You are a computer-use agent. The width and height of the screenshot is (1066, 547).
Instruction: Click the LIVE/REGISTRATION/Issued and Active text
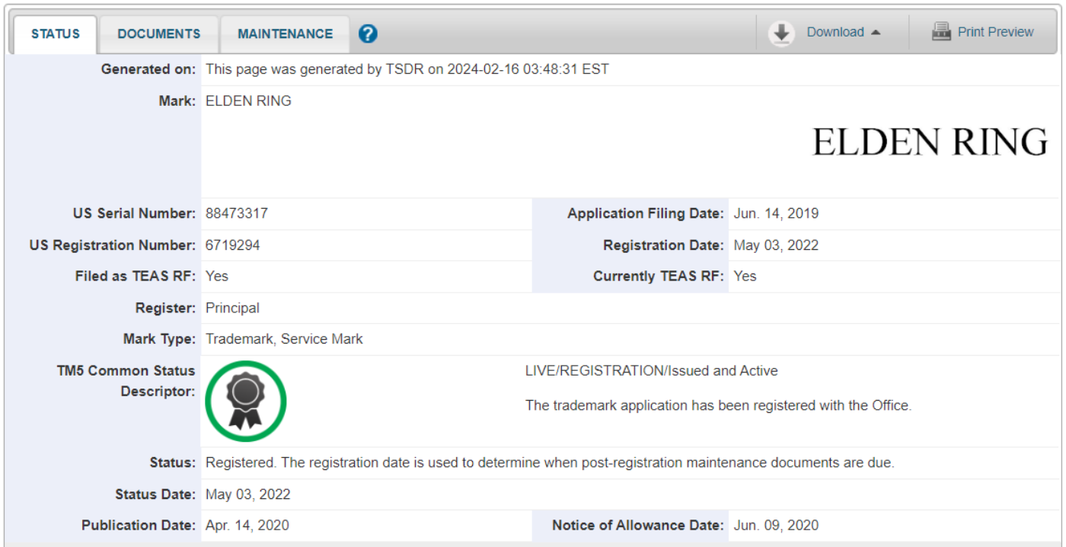[x=652, y=371]
